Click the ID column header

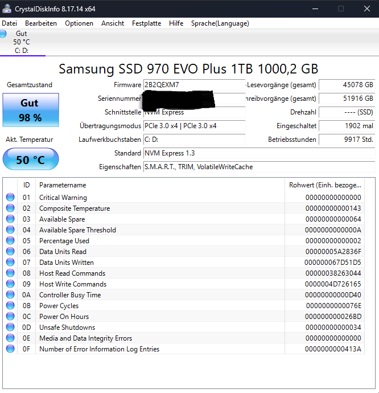pos(26,185)
